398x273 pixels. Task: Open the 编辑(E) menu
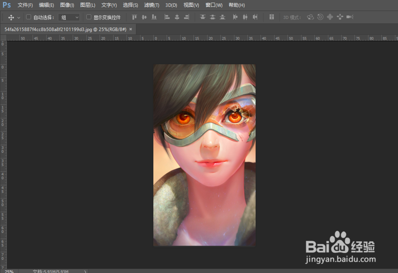click(46, 5)
